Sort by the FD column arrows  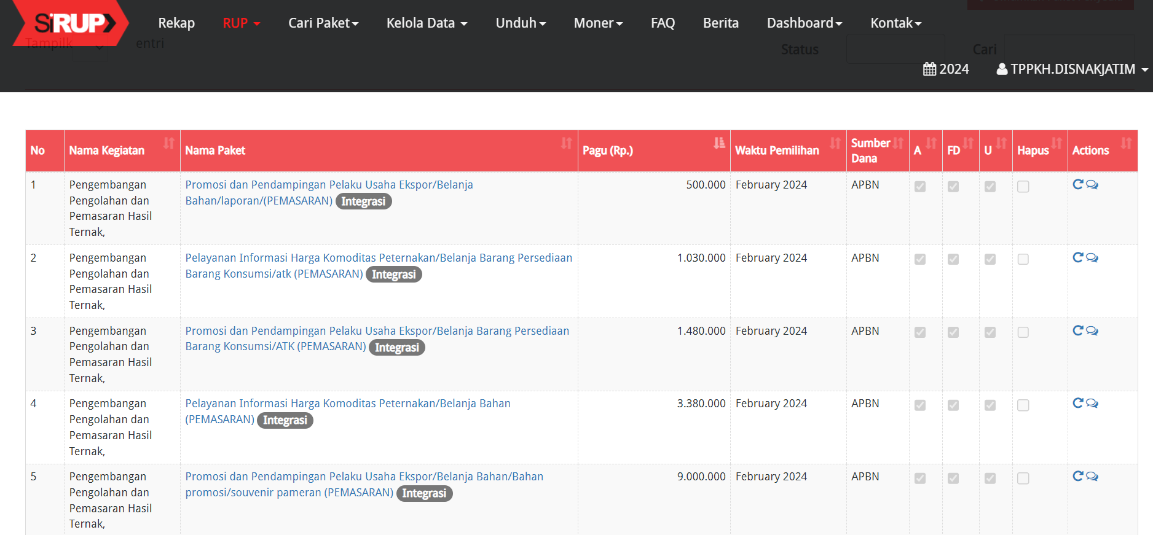pyautogui.click(x=968, y=143)
